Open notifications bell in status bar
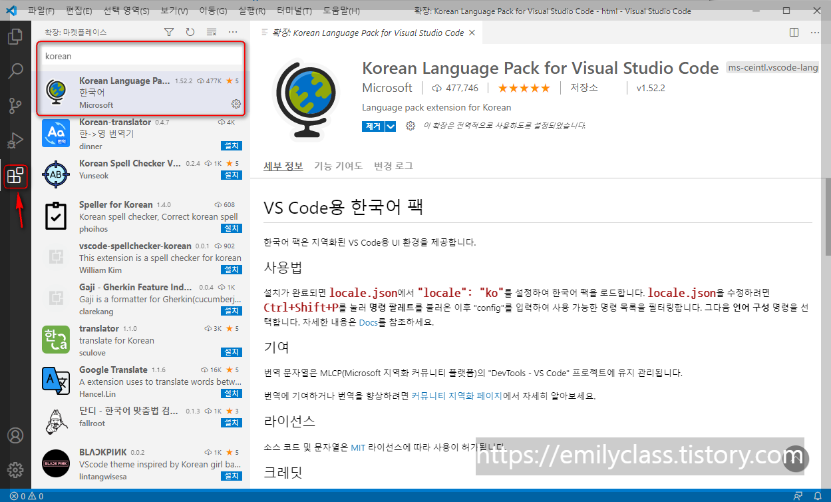 [x=818, y=496]
